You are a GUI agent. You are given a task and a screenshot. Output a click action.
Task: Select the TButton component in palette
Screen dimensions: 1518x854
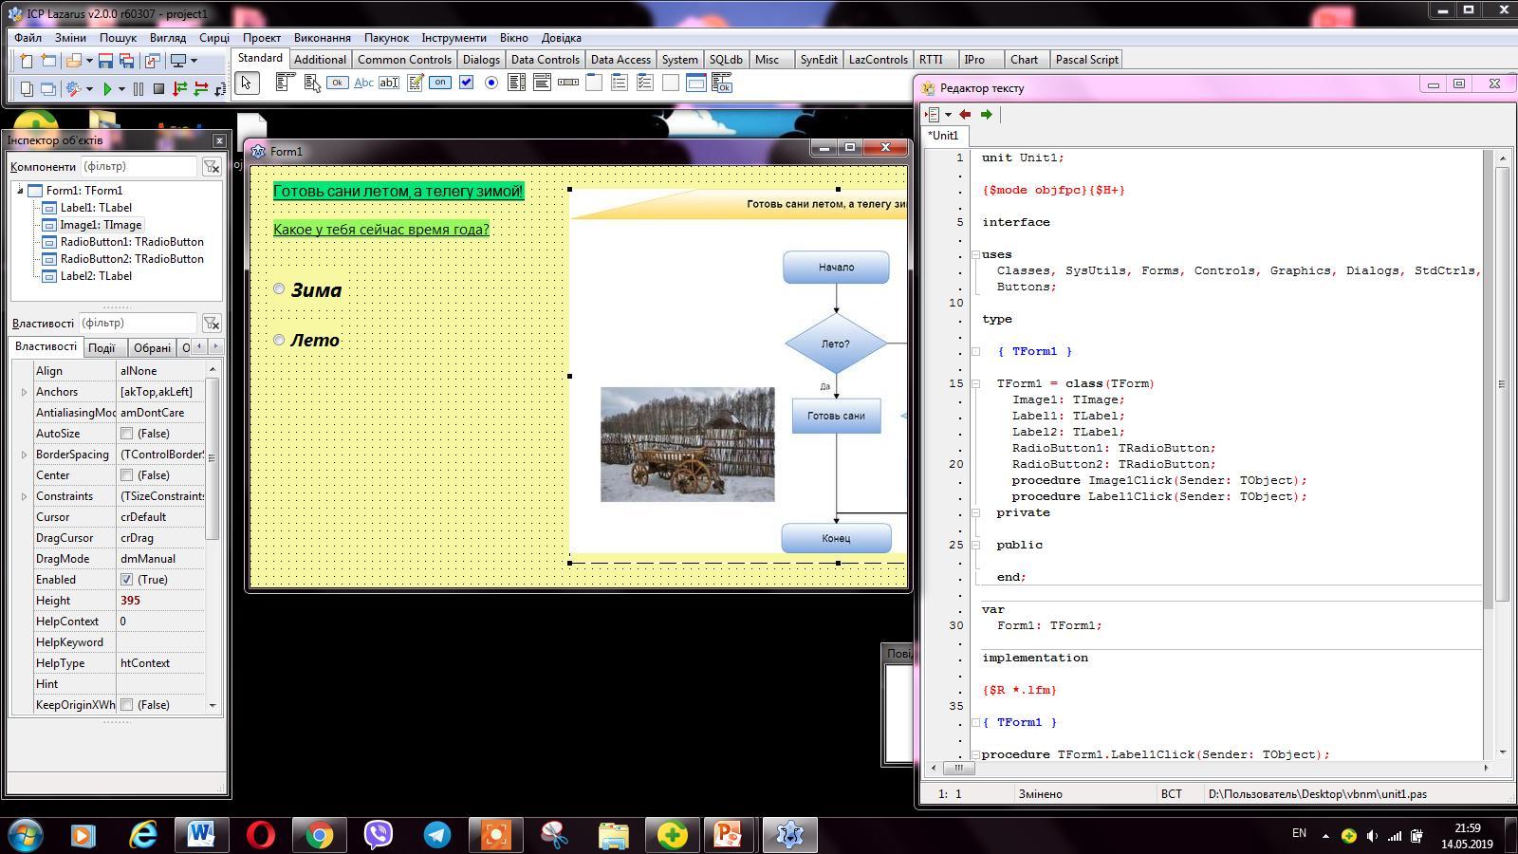[x=337, y=84]
